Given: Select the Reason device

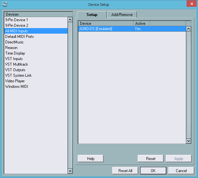Looking at the screenshot, I should [11, 48].
